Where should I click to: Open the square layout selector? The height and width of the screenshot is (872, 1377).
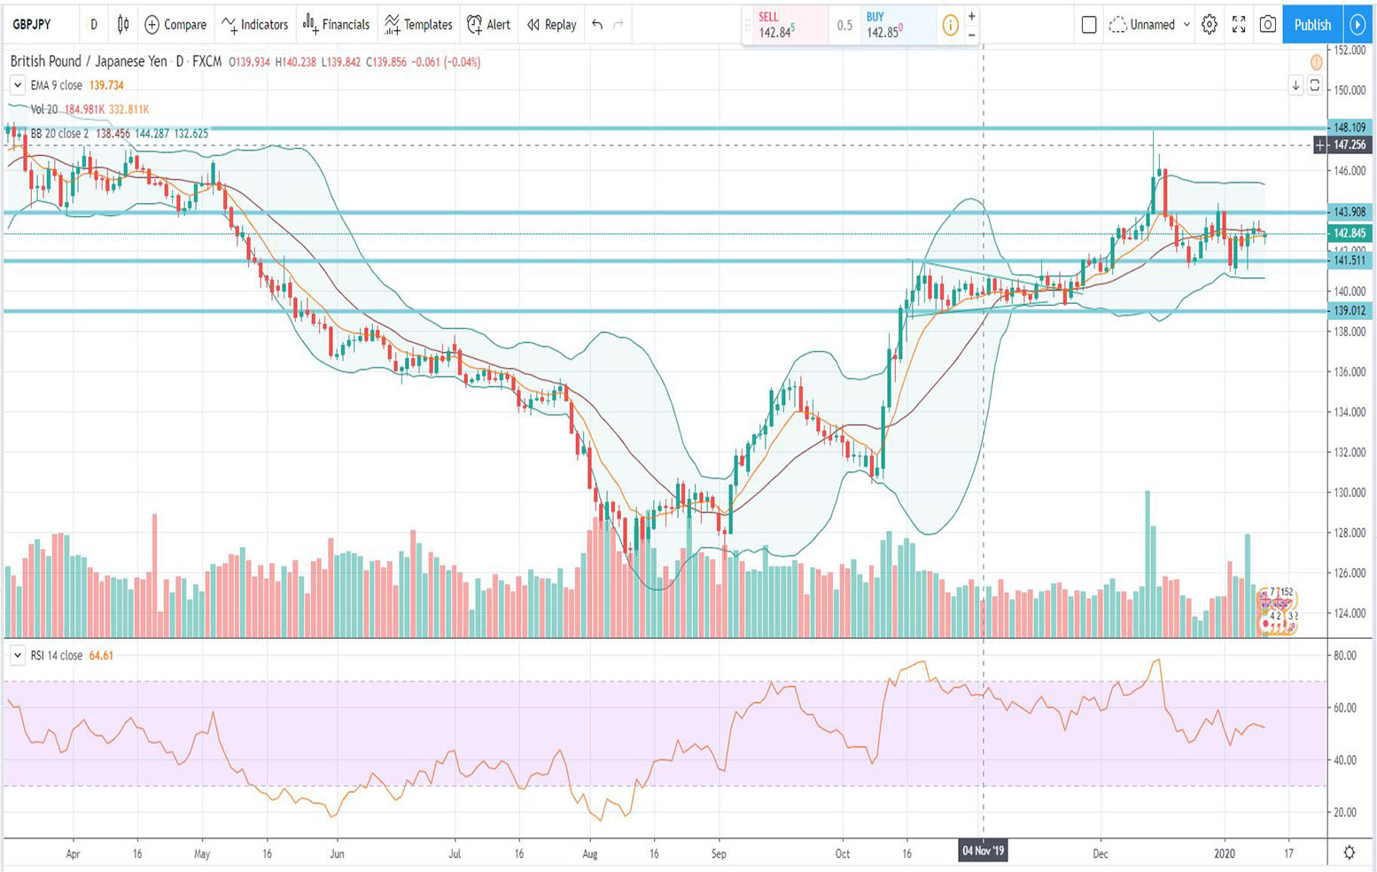point(1089,25)
